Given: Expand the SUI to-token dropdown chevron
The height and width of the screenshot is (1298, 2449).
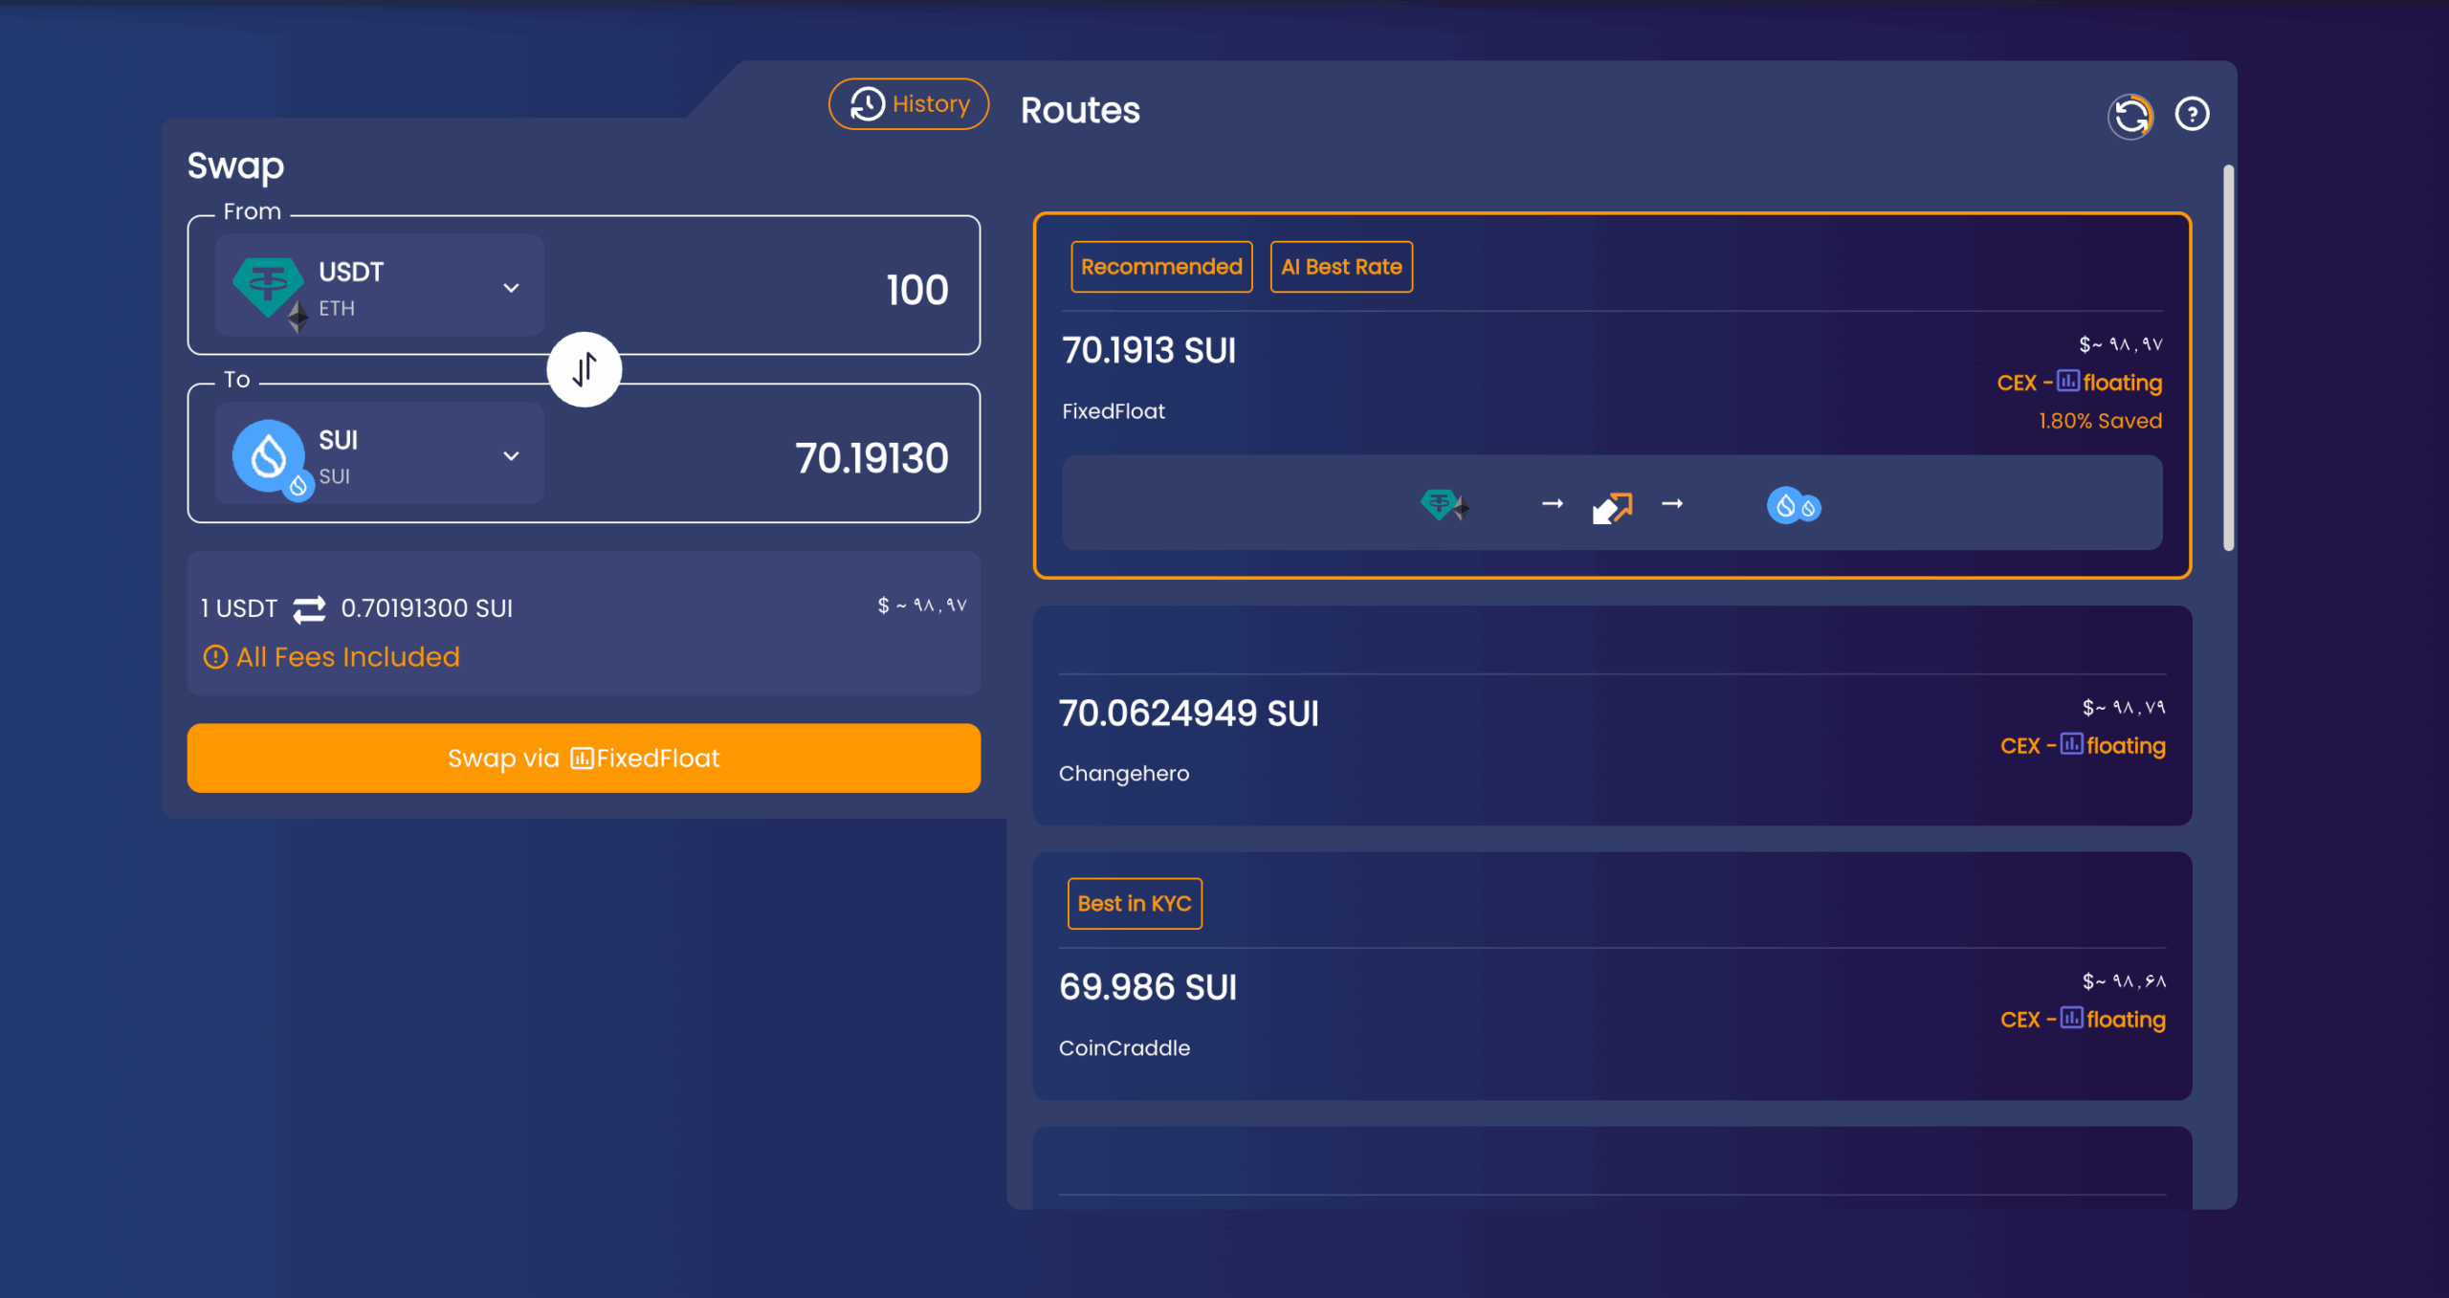Looking at the screenshot, I should click(x=511, y=456).
